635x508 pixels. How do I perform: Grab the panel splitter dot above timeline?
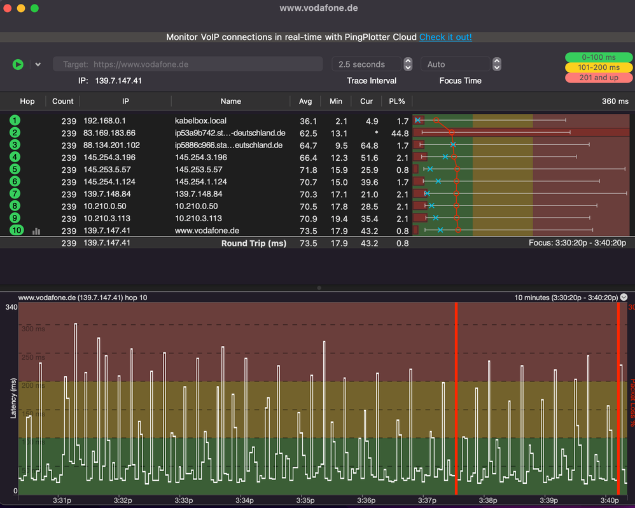[319, 288]
